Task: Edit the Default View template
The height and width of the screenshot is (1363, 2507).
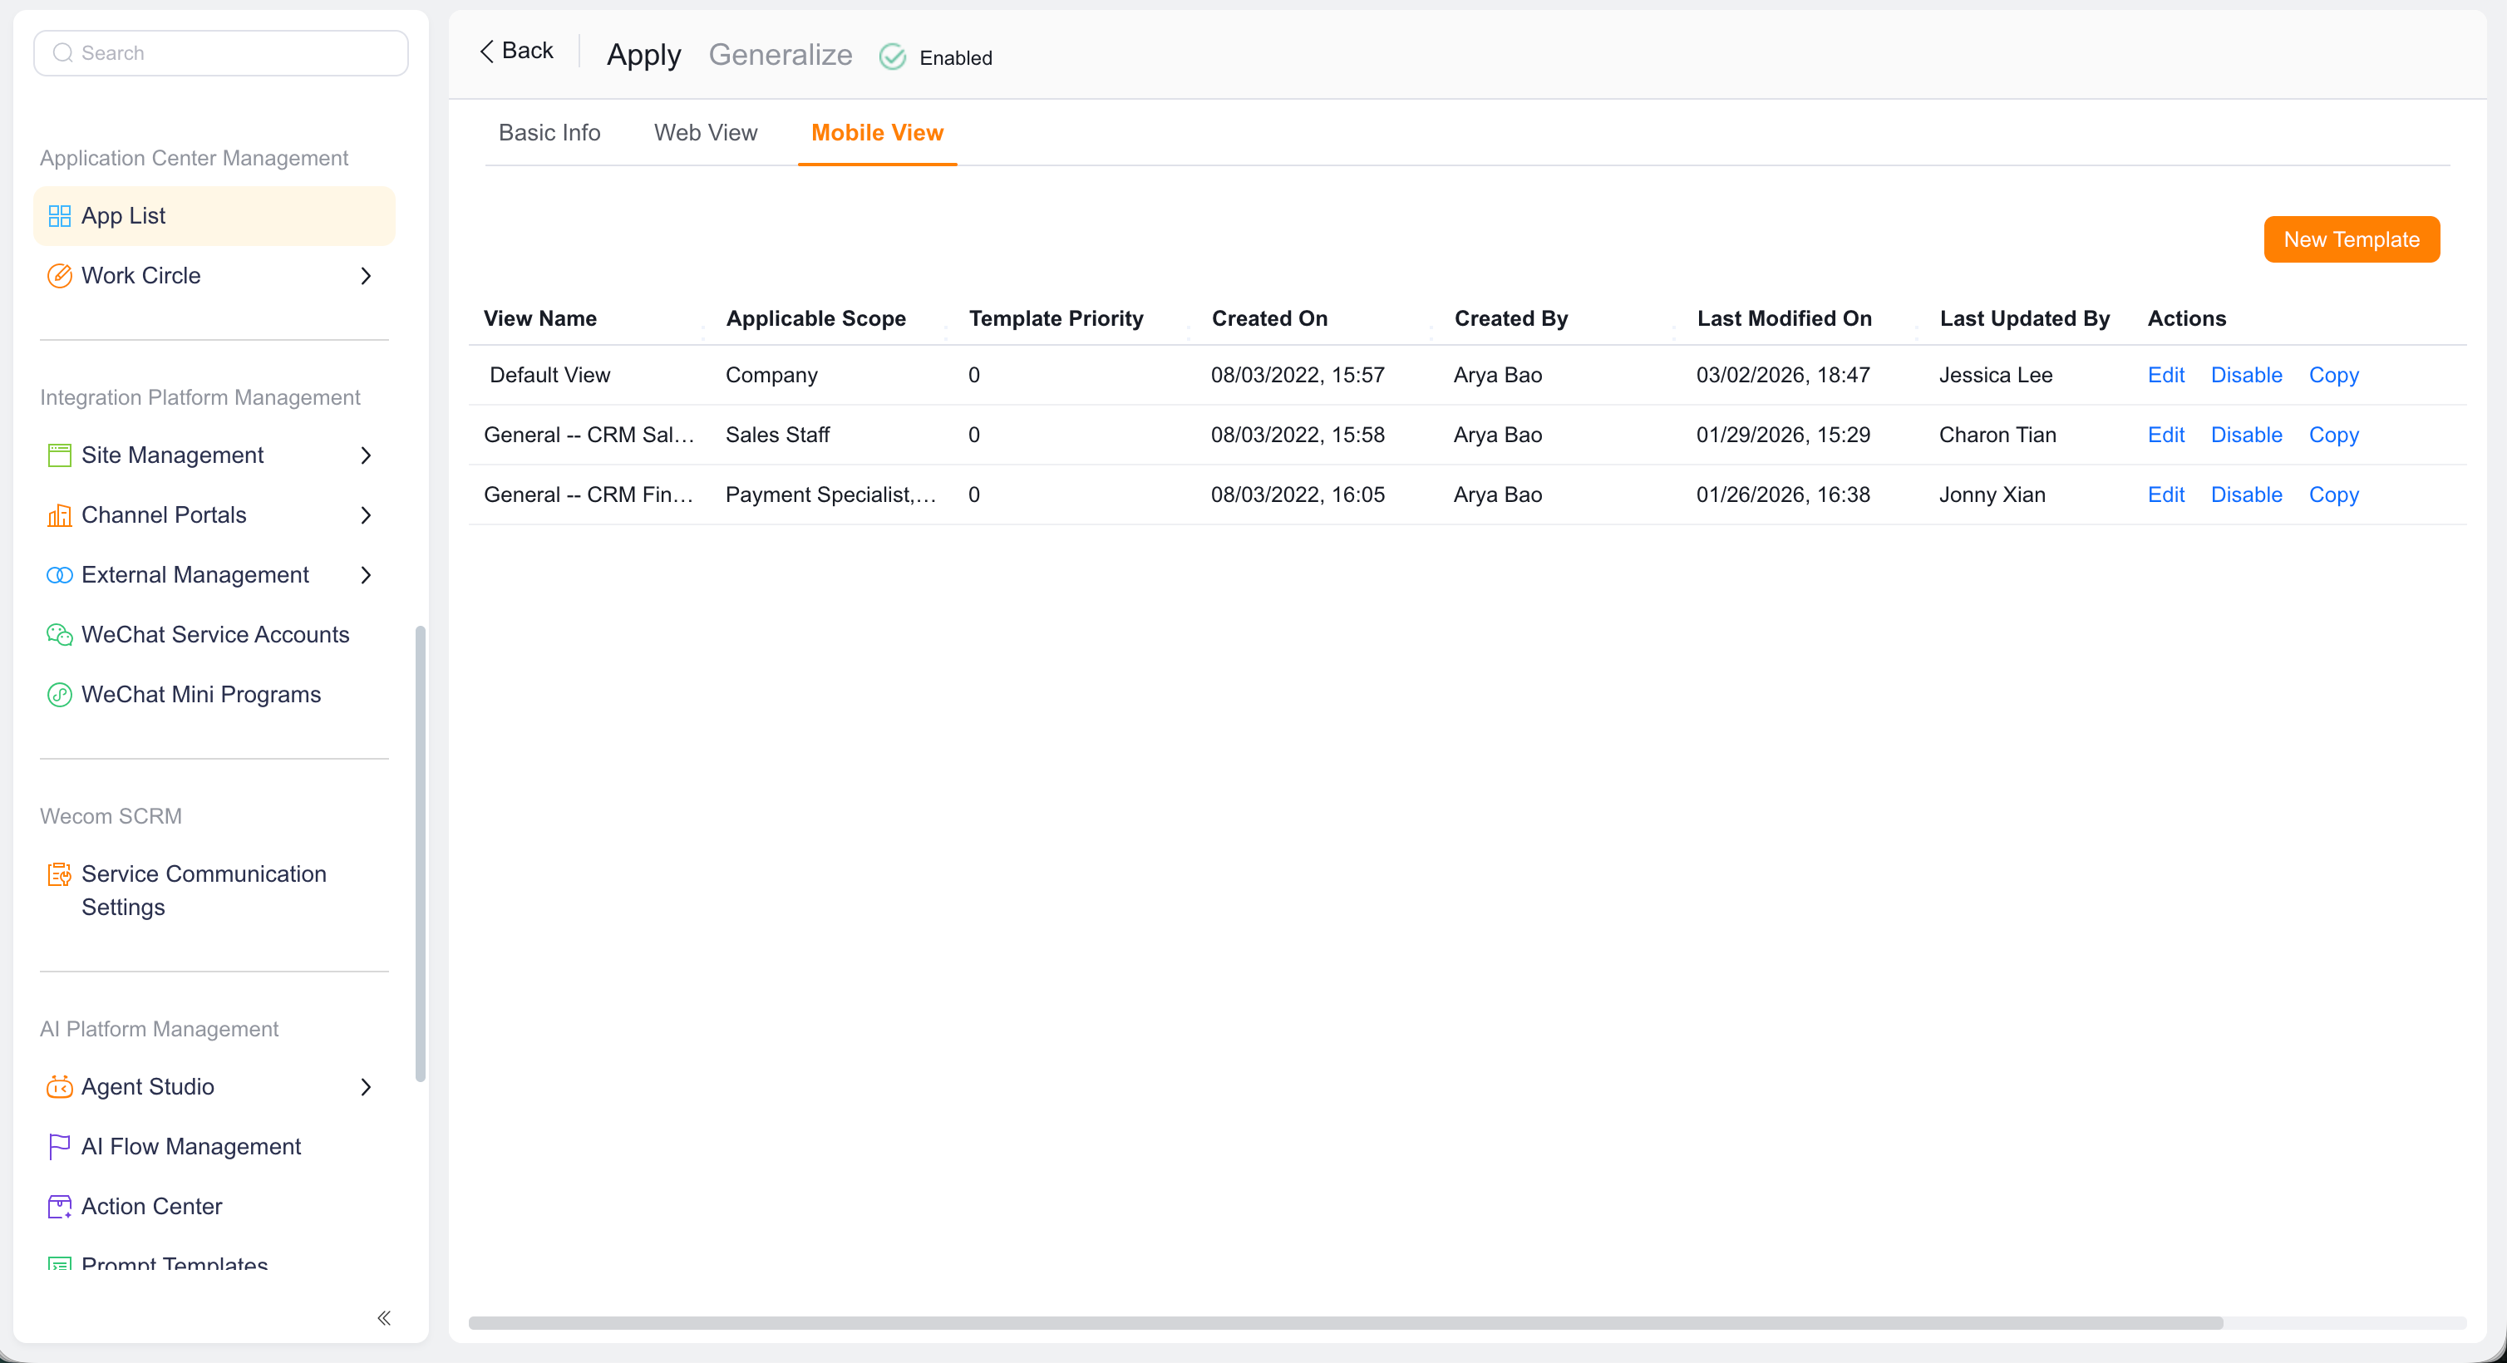Action: 2165,375
